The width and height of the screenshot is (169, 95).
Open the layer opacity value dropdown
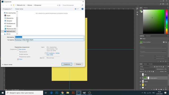pos(168,69)
